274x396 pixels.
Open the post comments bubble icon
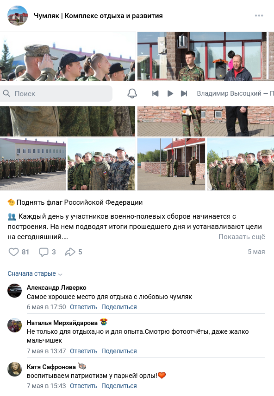pyautogui.click(x=44, y=252)
